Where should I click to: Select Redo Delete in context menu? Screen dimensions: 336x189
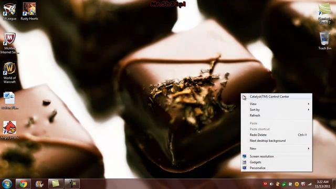pos(277,135)
